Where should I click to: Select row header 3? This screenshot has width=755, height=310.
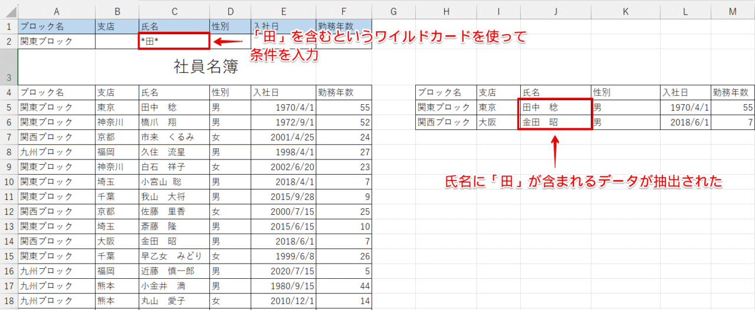[x=9, y=67]
